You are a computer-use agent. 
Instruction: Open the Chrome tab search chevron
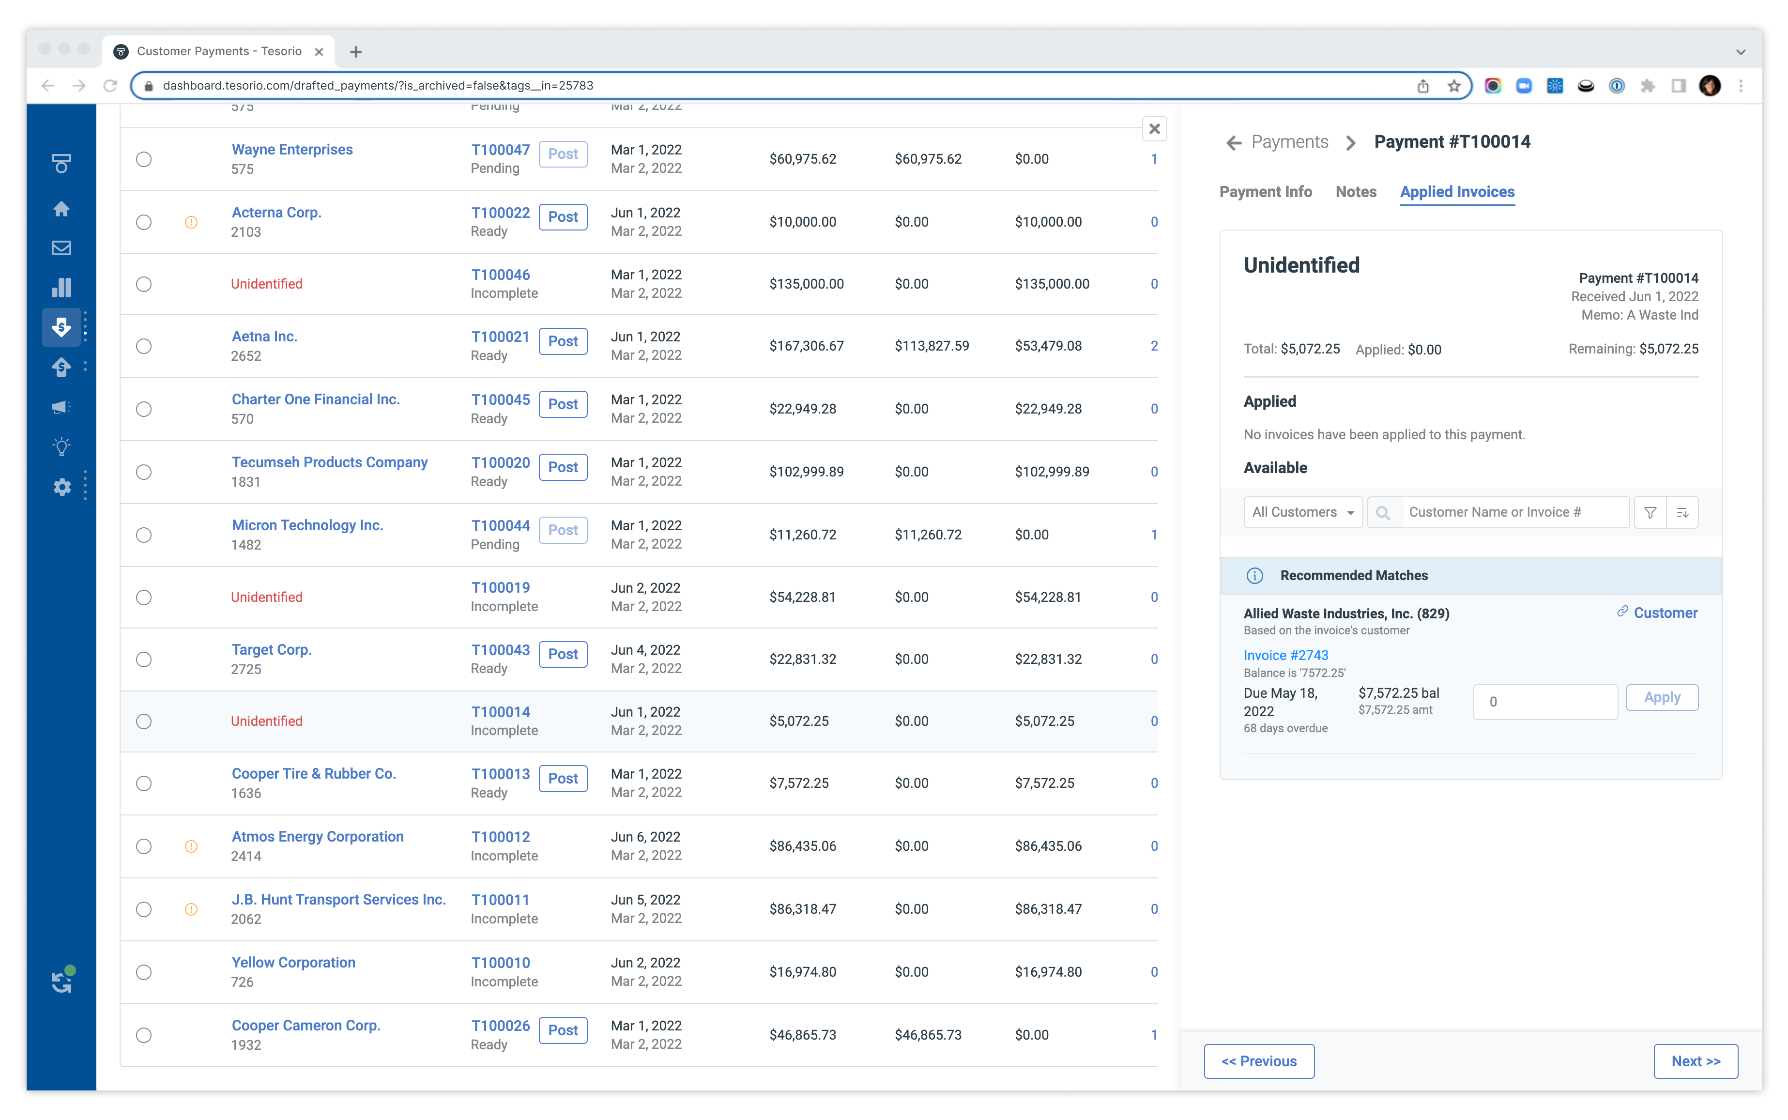tap(1741, 52)
